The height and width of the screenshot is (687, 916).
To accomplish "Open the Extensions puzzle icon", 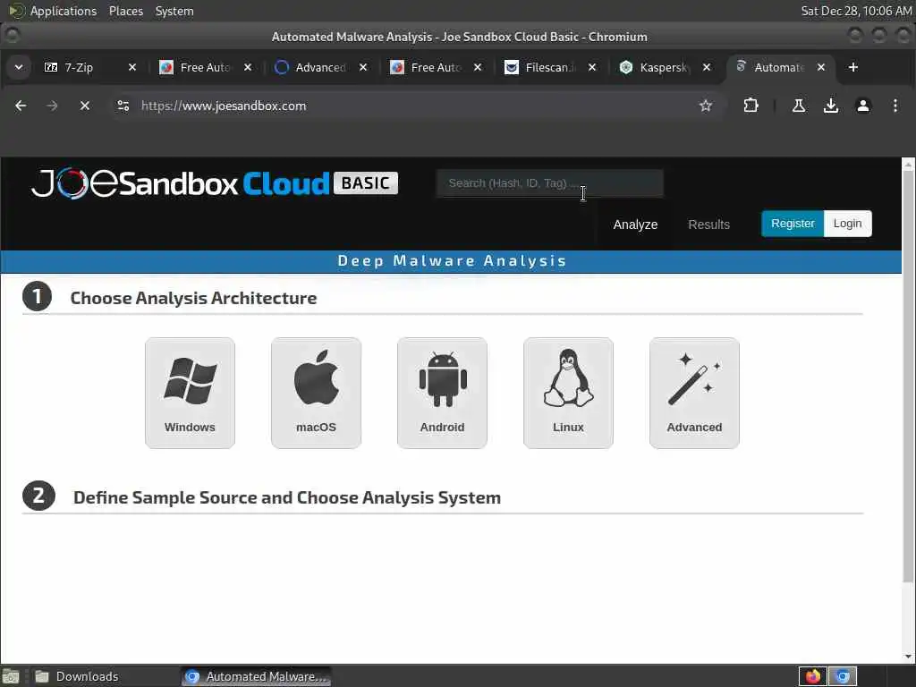I will tap(751, 106).
